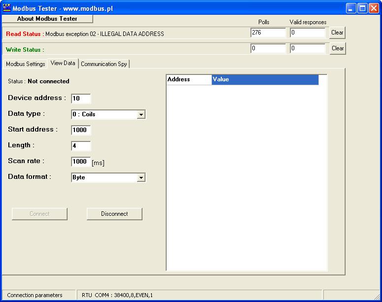This screenshot has height=302, width=382.
Task: Click the read Valid responses field
Action: (308, 33)
